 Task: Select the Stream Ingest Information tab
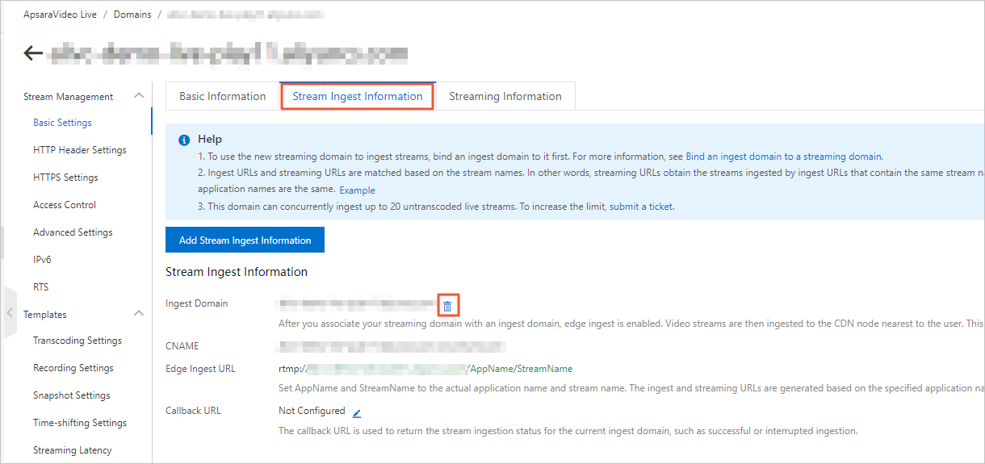[x=358, y=96]
